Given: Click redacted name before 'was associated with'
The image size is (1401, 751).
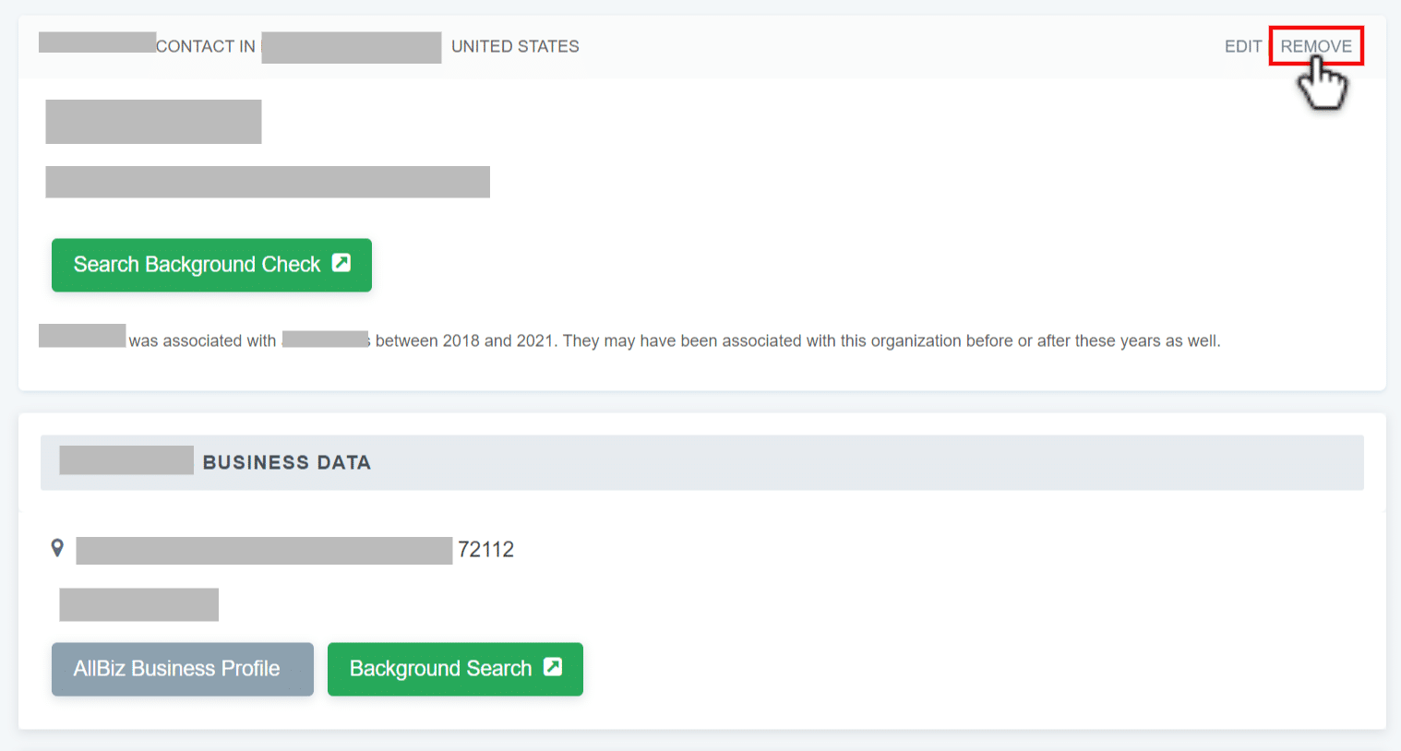Looking at the screenshot, I should 82,336.
